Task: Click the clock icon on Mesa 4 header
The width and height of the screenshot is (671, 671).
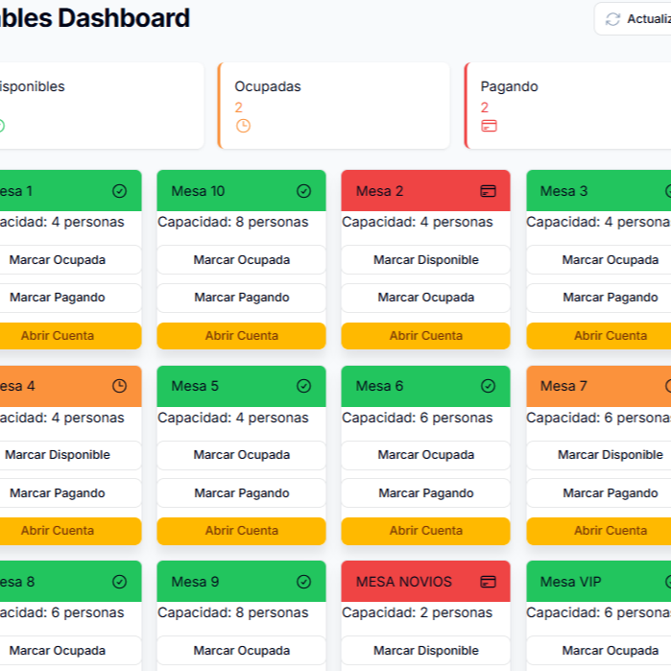Action: 119,386
